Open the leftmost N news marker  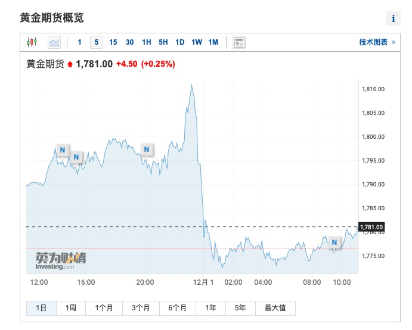(x=61, y=149)
